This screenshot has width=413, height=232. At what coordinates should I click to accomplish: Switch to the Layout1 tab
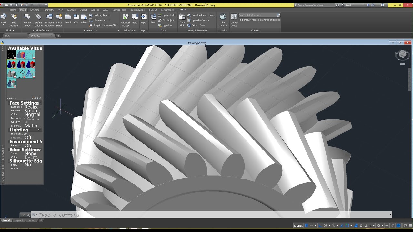coord(19,220)
